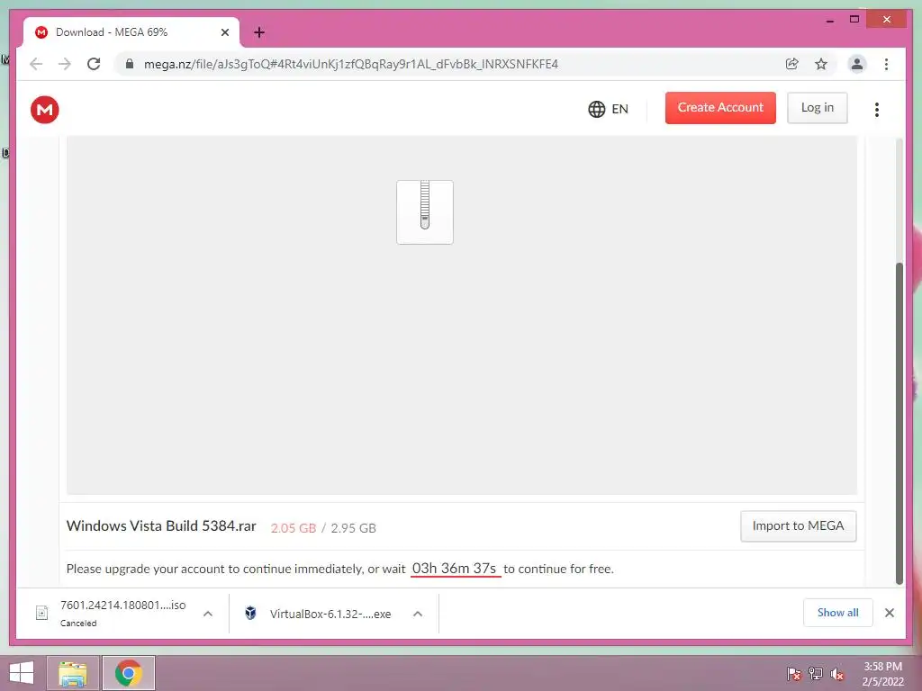Click the mega.nz address bar URL
The width and height of the screenshot is (922, 691).
tap(350, 64)
